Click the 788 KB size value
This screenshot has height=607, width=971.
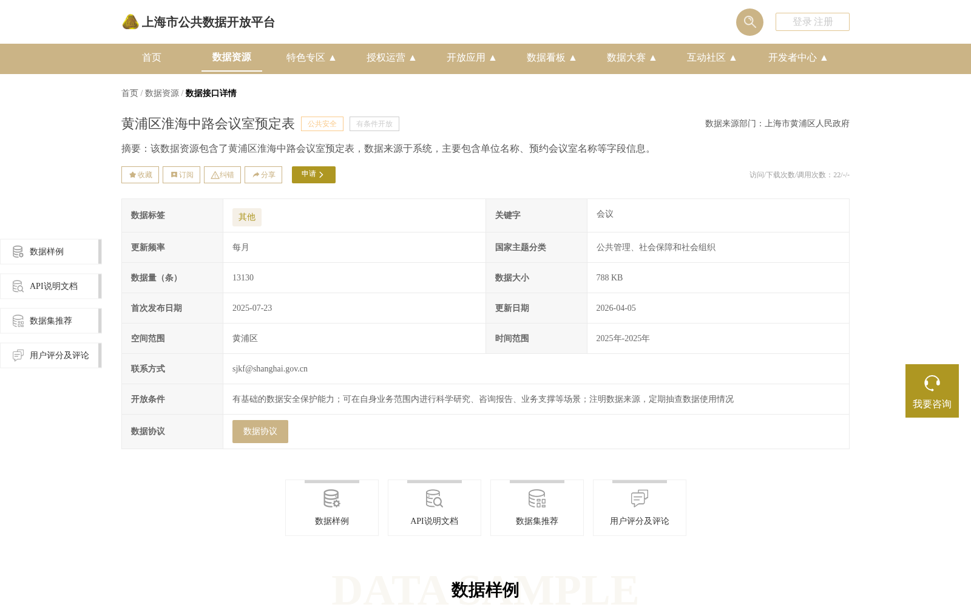click(609, 278)
